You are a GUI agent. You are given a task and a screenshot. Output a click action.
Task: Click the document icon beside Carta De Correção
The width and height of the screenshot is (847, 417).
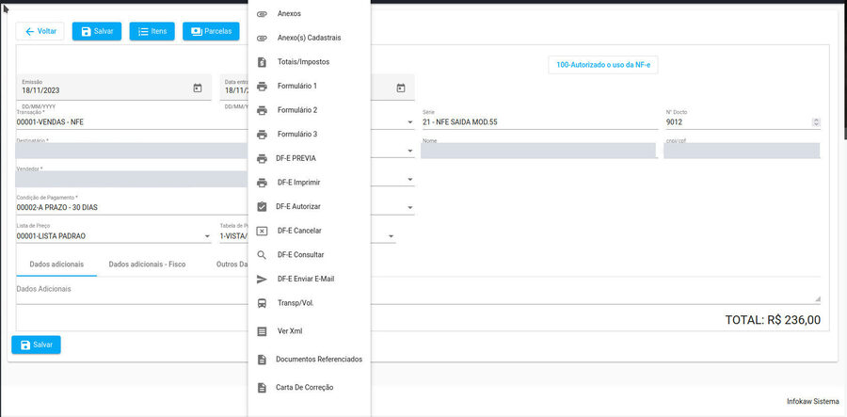click(x=262, y=388)
